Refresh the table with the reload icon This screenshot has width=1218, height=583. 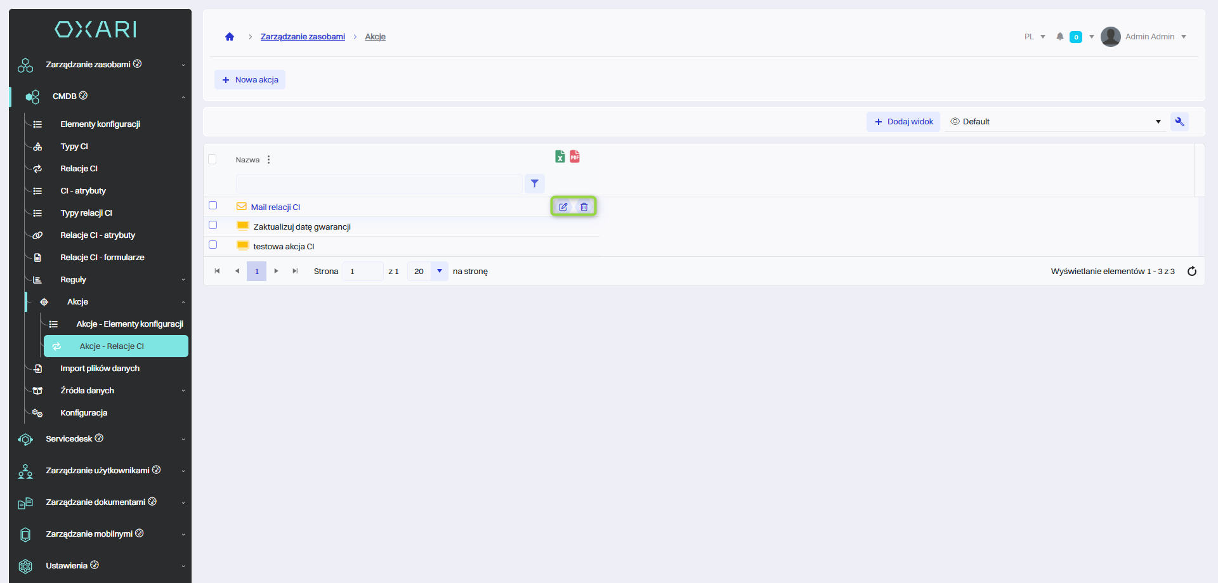tap(1191, 272)
